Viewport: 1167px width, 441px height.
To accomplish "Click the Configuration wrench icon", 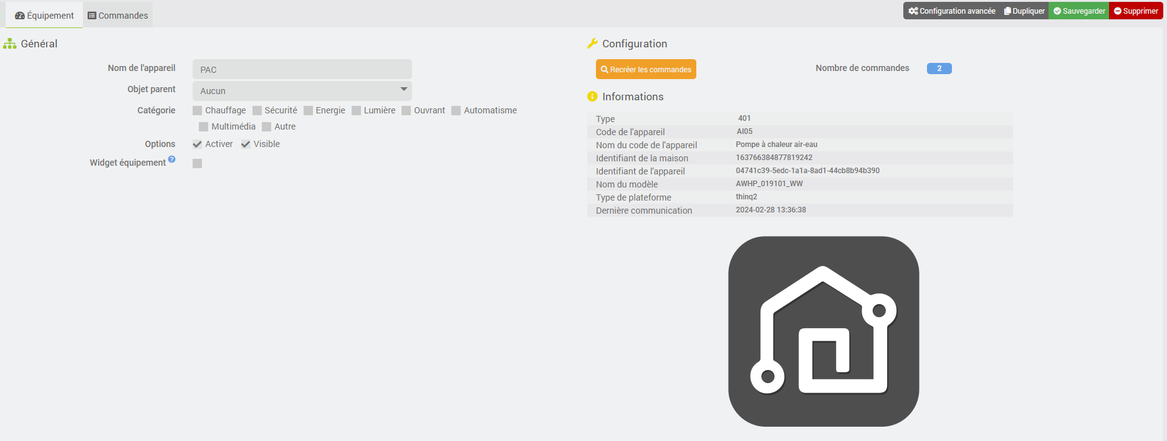I will (x=592, y=44).
